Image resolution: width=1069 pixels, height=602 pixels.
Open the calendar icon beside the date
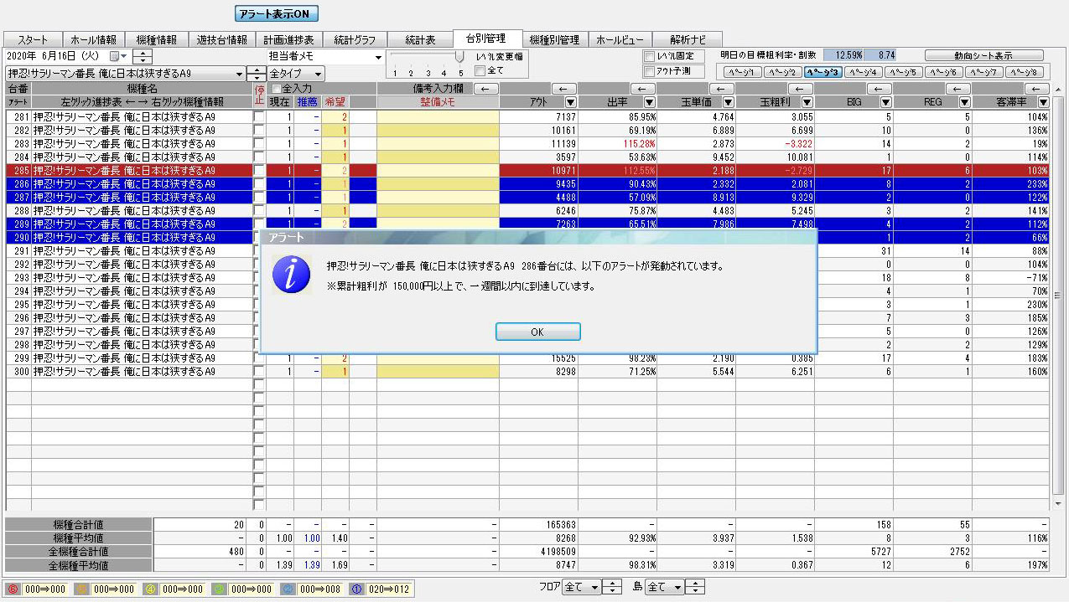tap(115, 56)
